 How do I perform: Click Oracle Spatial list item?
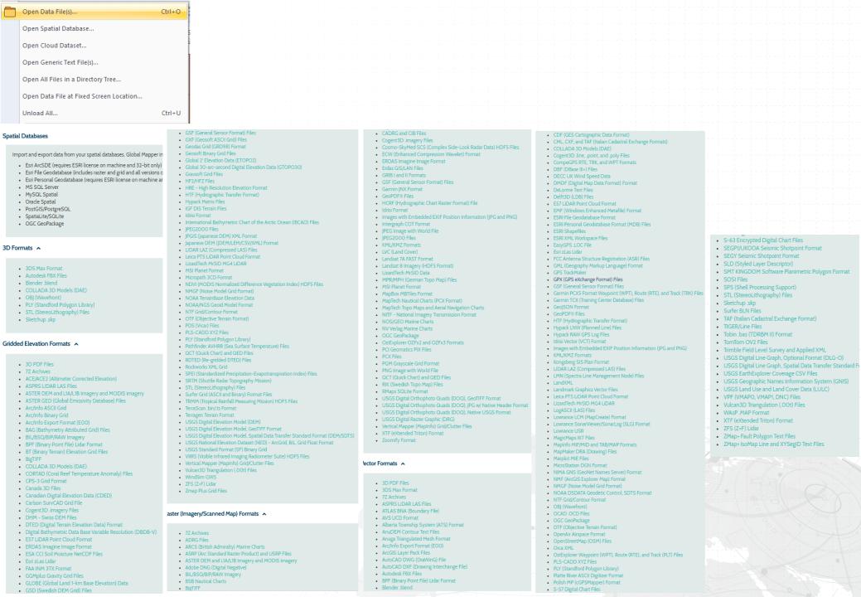pyautogui.click(x=40, y=201)
